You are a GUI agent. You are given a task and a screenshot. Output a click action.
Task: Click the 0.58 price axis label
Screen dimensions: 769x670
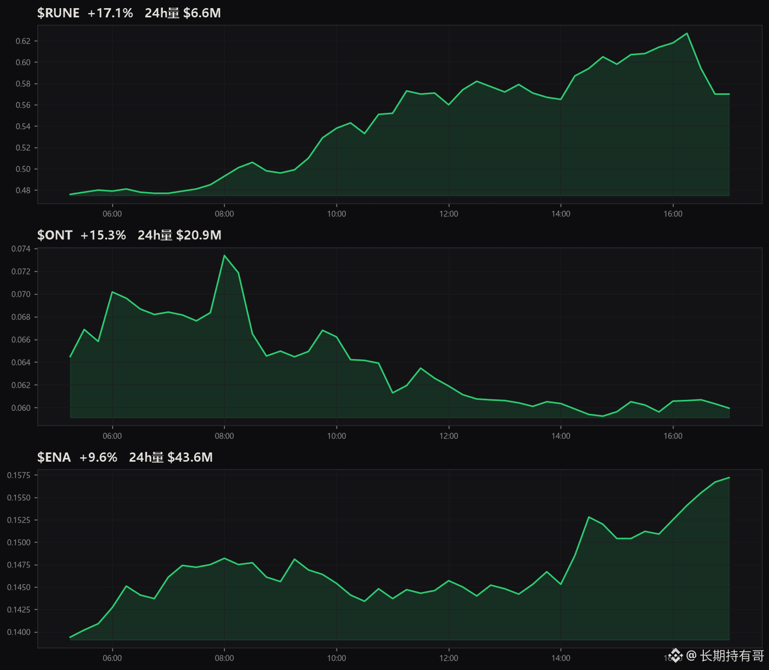tap(23, 84)
